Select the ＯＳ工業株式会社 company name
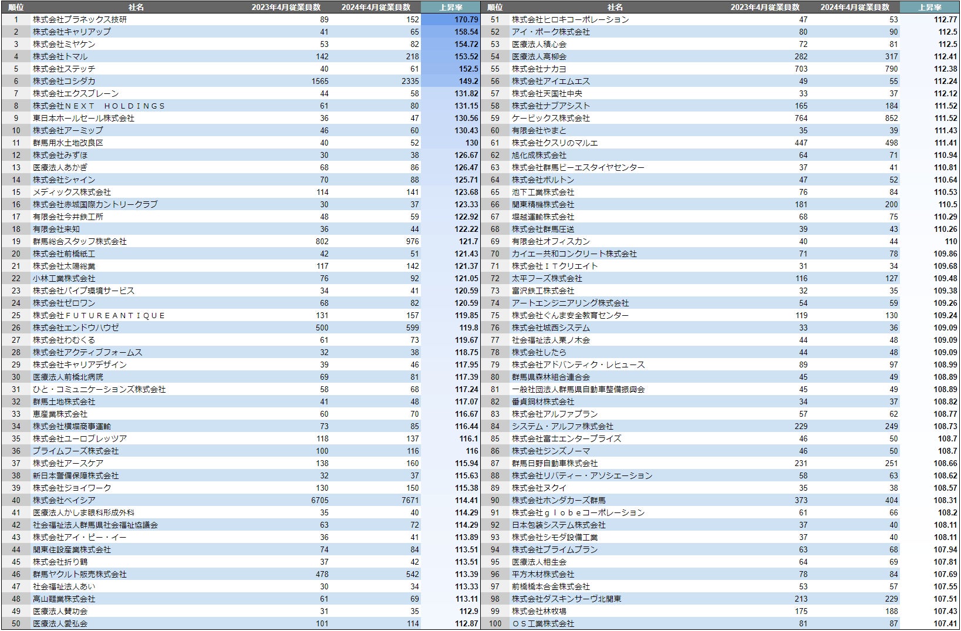 pos(543,623)
